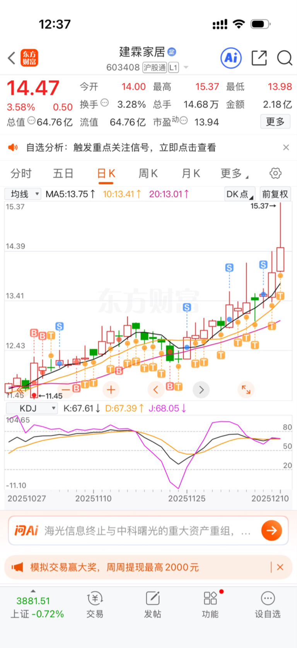Open the KDJ indicator dropdown
297x648 pixels.
[x=31, y=408]
